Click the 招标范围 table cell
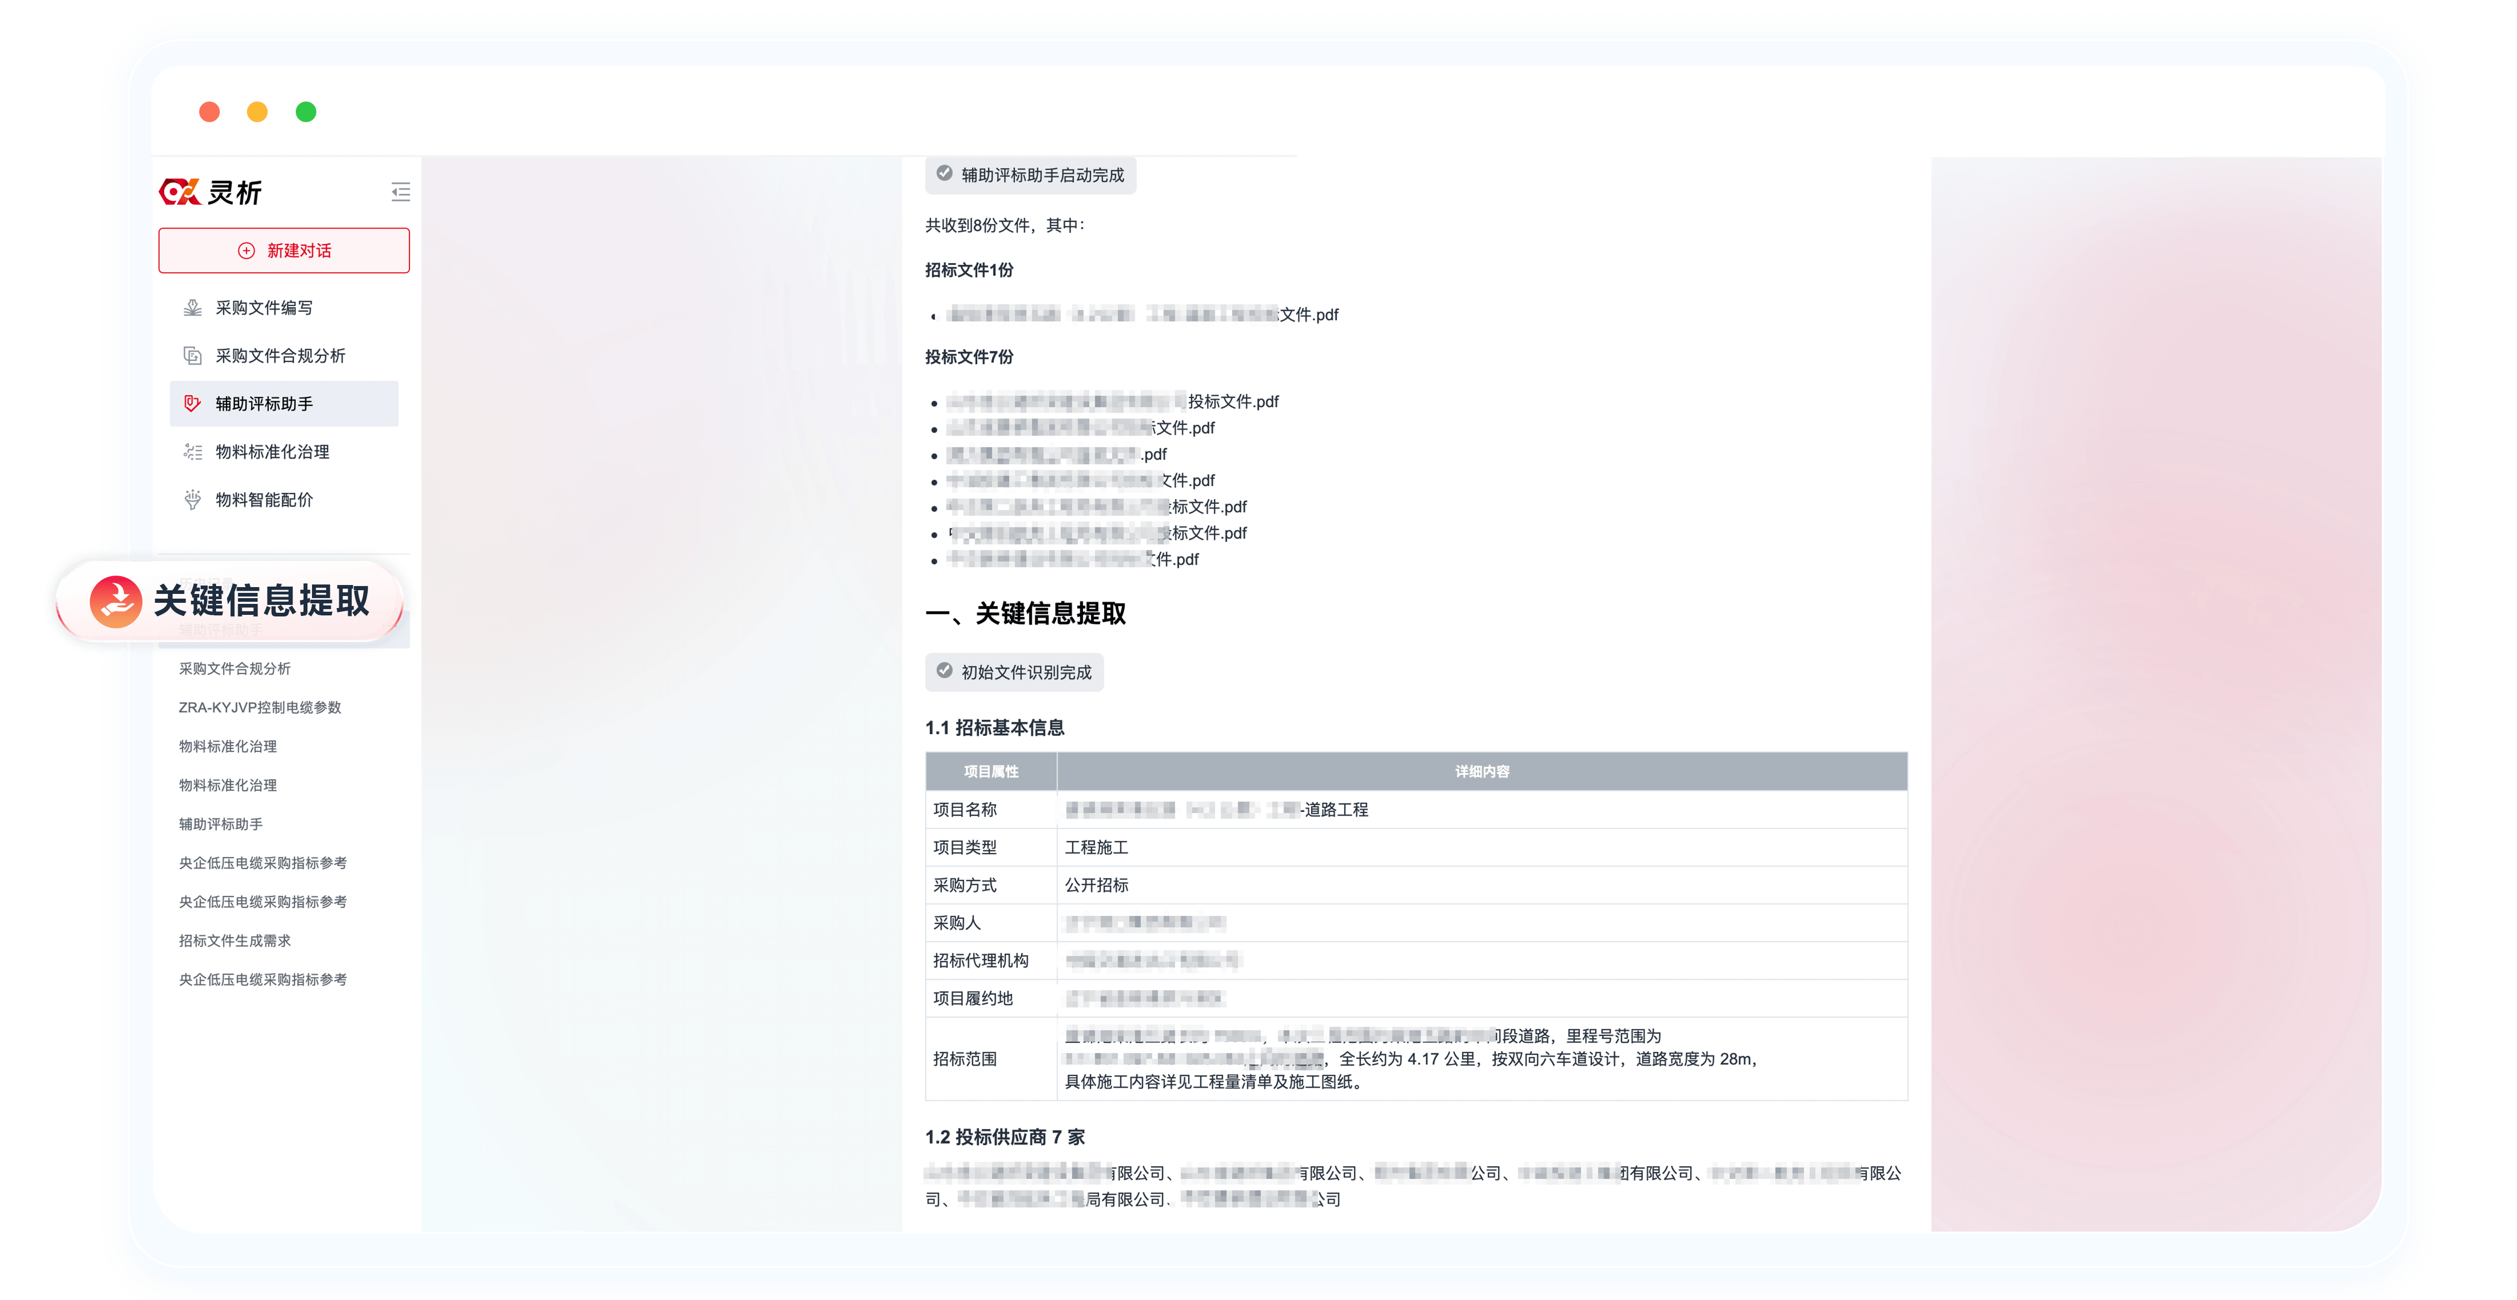This screenshot has width=2517, height=1300. tap(991, 1059)
